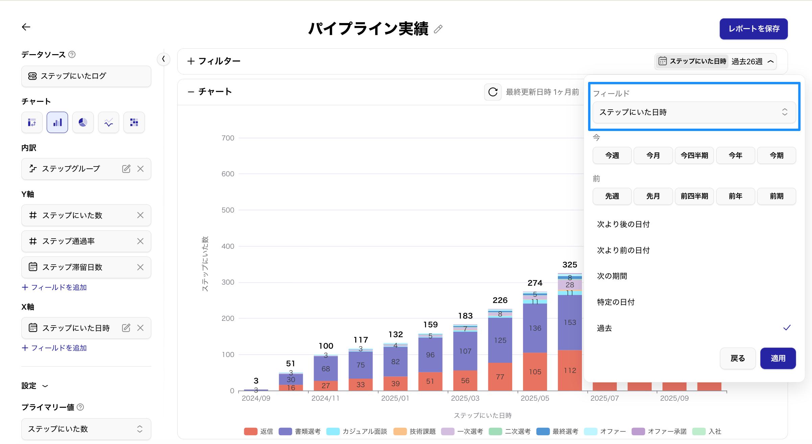The image size is (812, 444).
Task: Click the 適用 button
Action: pos(777,358)
